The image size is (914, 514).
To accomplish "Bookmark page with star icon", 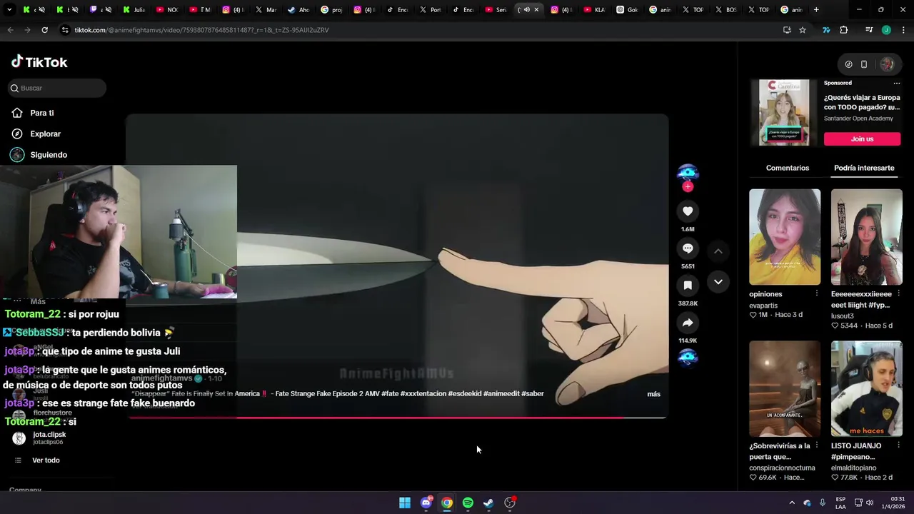I will click(803, 30).
